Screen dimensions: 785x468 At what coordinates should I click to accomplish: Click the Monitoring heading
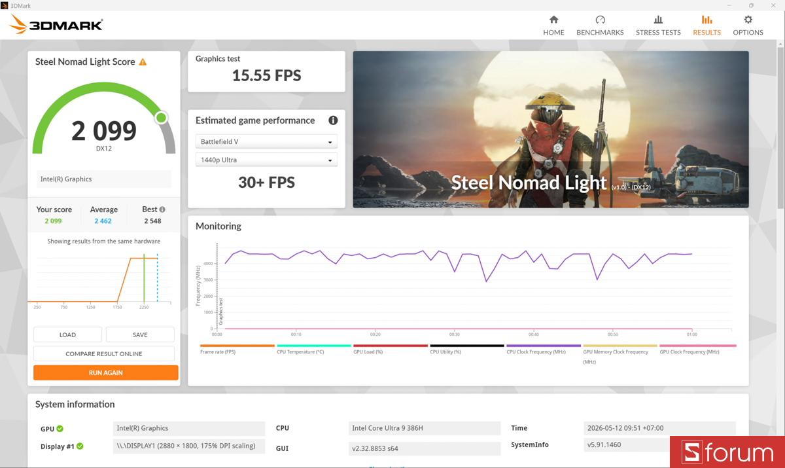pos(218,226)
